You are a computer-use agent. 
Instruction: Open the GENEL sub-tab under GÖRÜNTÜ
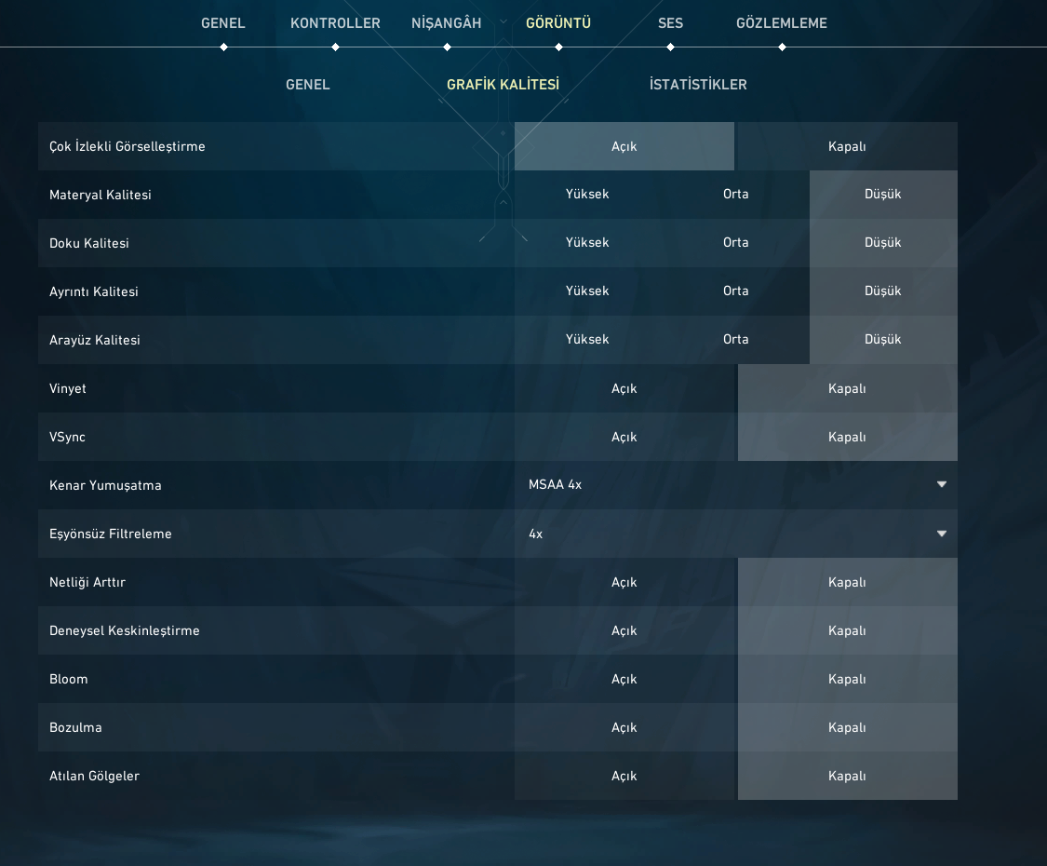tap(308, 85)
